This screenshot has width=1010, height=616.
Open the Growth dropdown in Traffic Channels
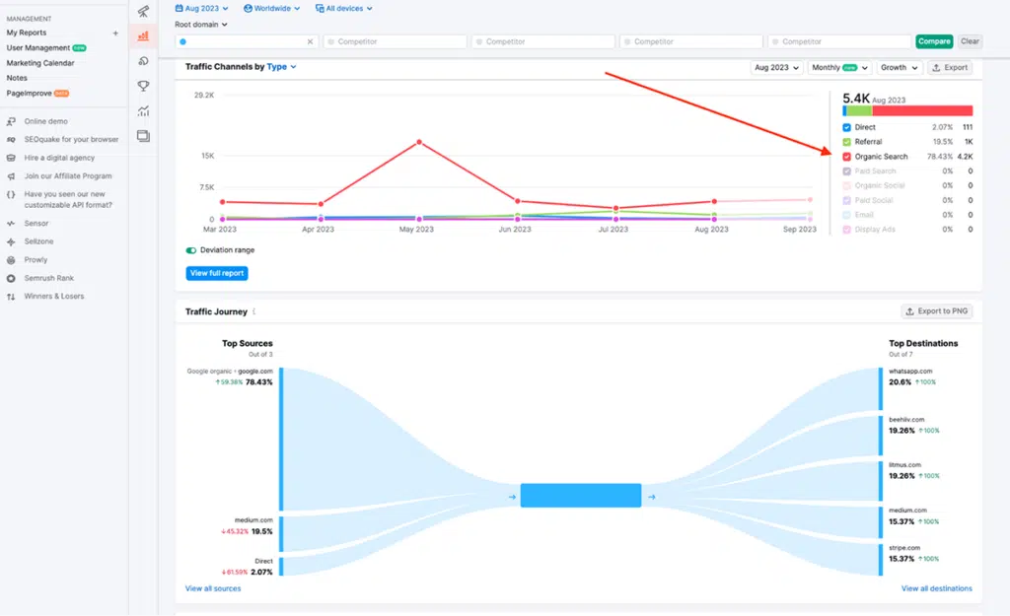pos(898,67)
